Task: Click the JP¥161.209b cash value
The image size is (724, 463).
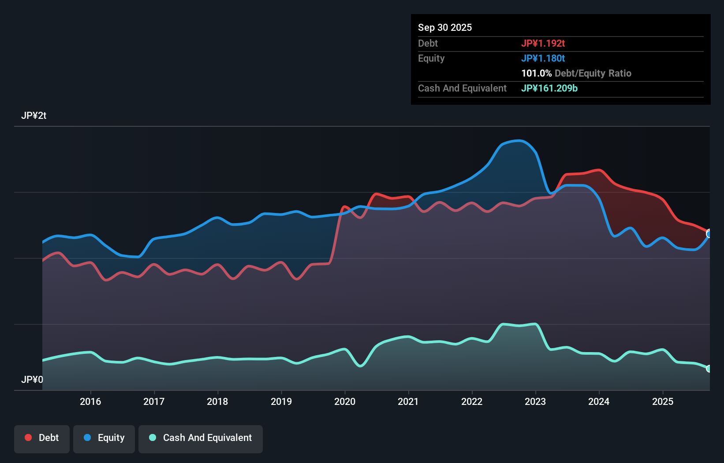Action: (x=549, y=88)
